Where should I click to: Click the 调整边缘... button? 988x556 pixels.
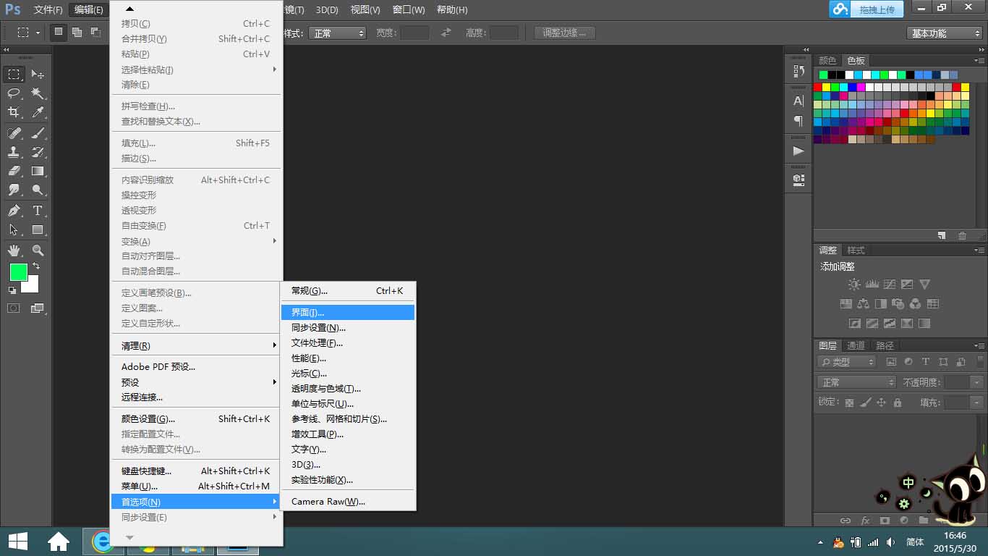(564, 33)
